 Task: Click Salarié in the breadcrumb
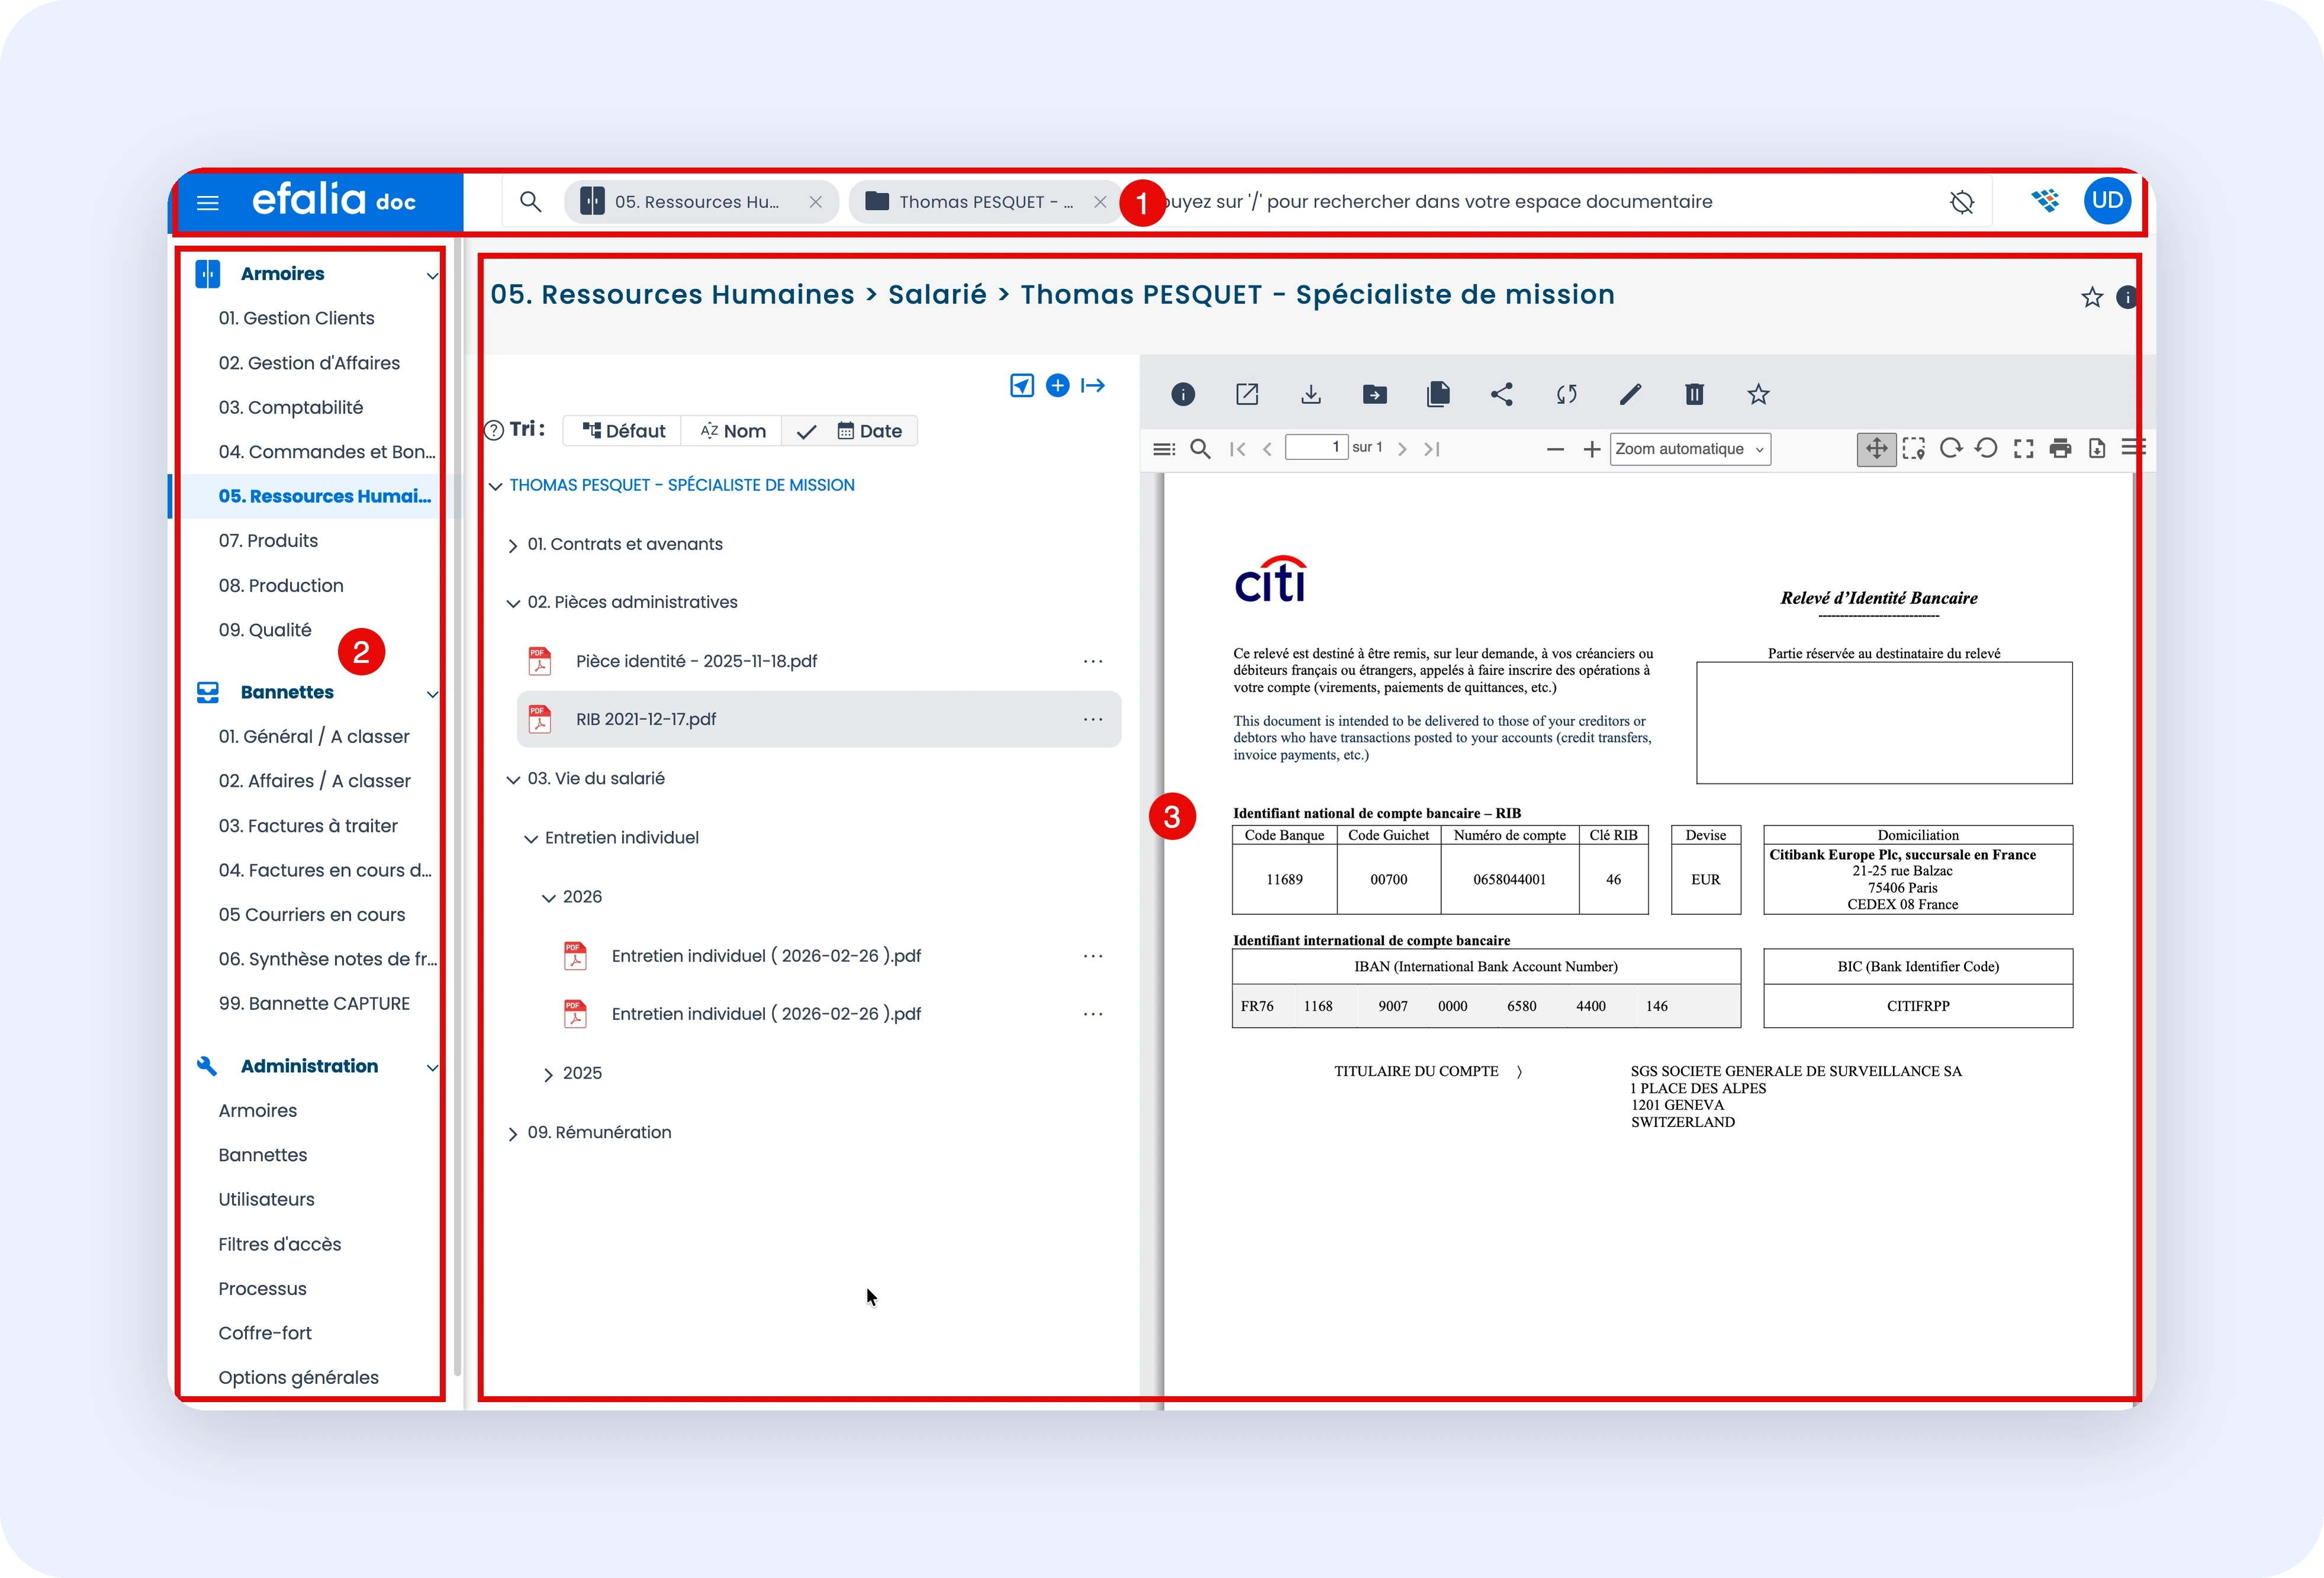tap(937, 295)
